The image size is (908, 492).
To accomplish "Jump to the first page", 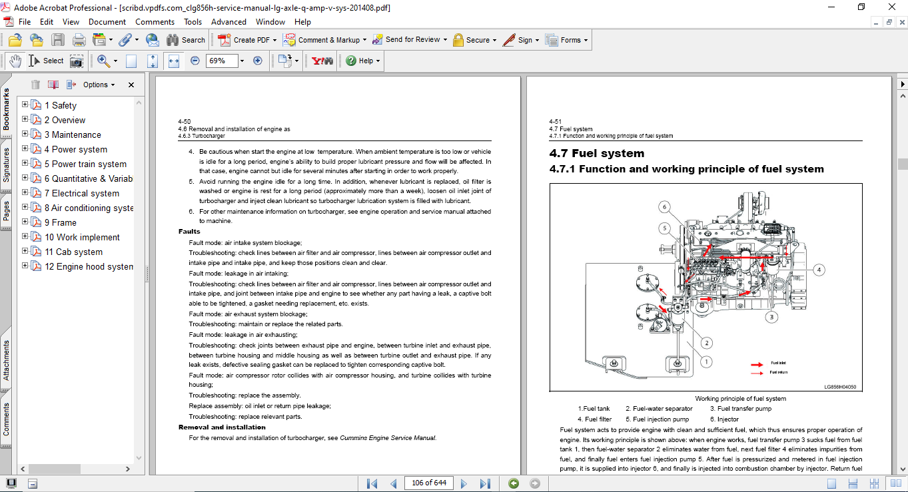I will click(372, 483).
